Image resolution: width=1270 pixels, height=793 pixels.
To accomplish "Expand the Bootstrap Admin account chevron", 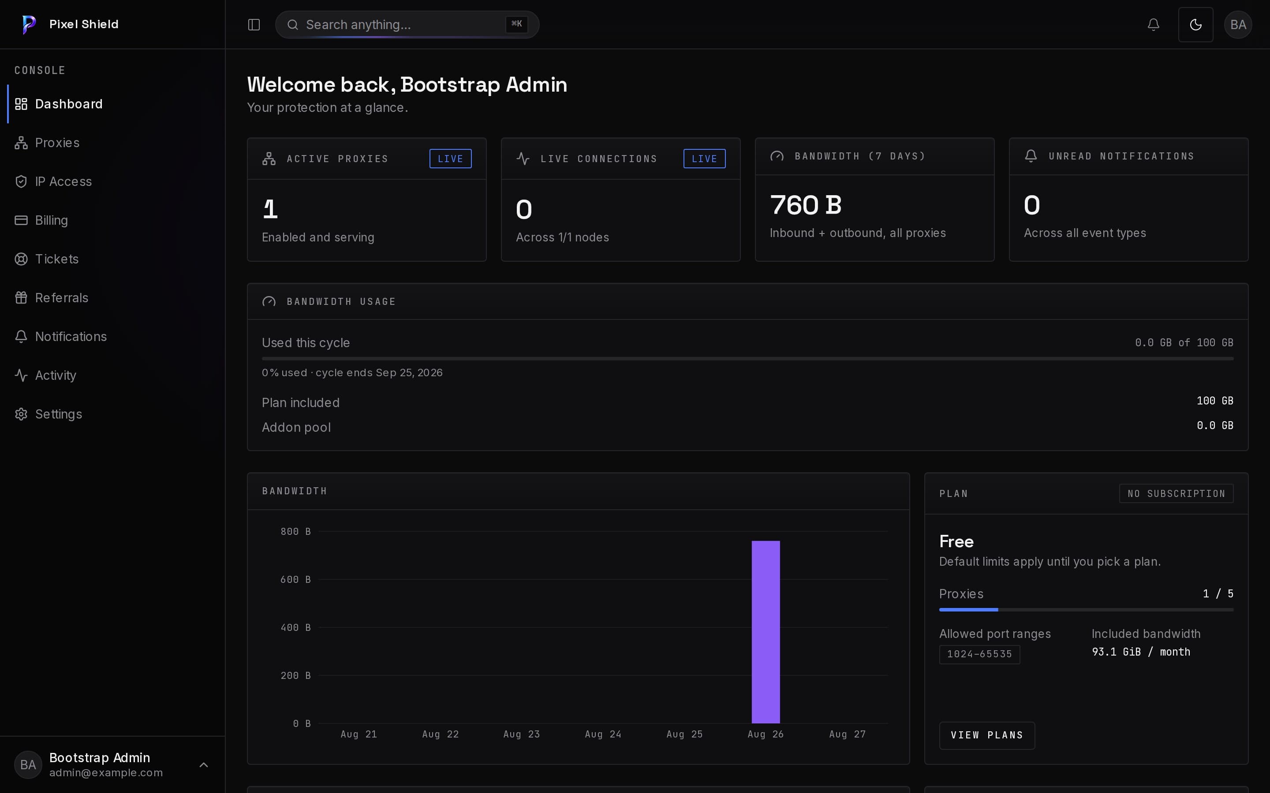I will point(204,765).
